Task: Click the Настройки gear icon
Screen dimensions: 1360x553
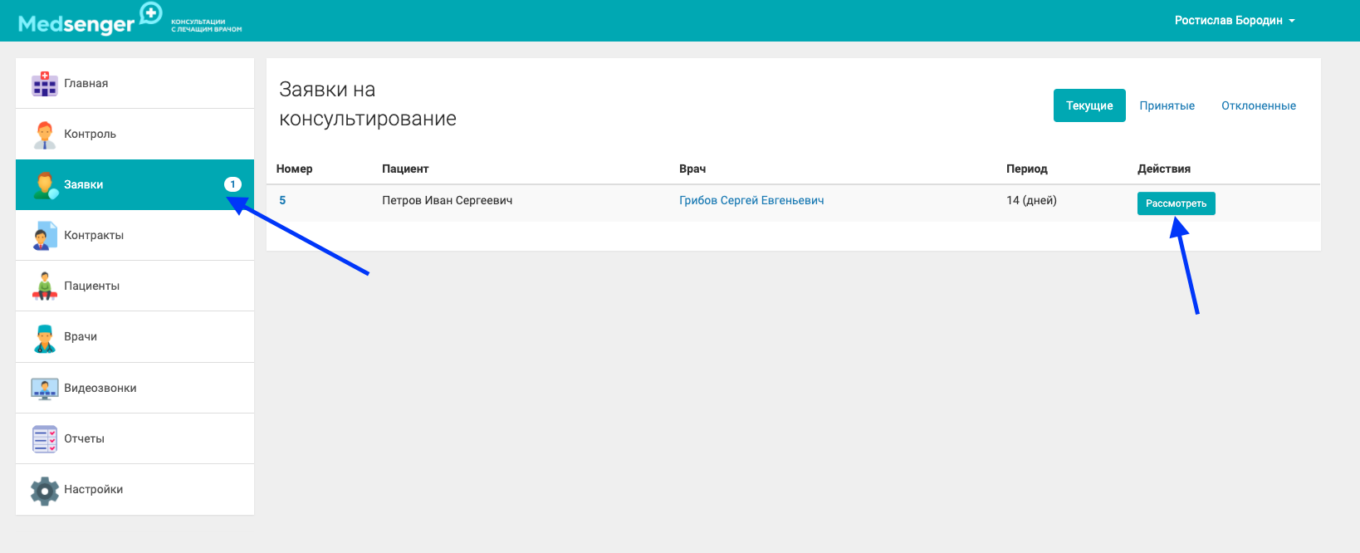Action: [44, 490]
